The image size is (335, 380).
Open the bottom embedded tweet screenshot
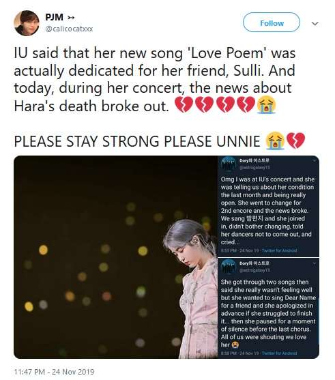(x=268, y=308)
